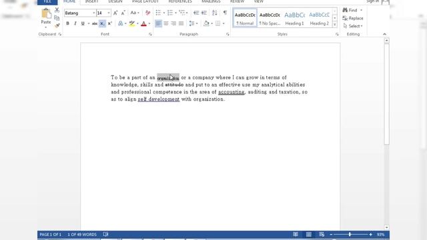Insert a bulleted list
This screenshot has width=427, height=240.
[158, 13]
